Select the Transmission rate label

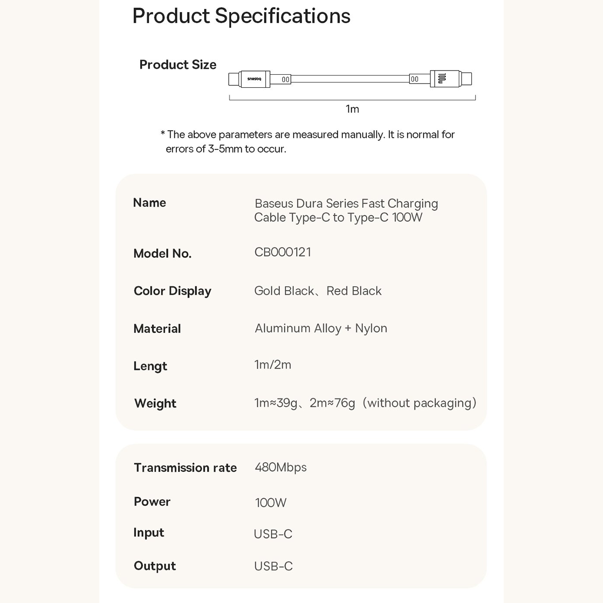(185, 468)
